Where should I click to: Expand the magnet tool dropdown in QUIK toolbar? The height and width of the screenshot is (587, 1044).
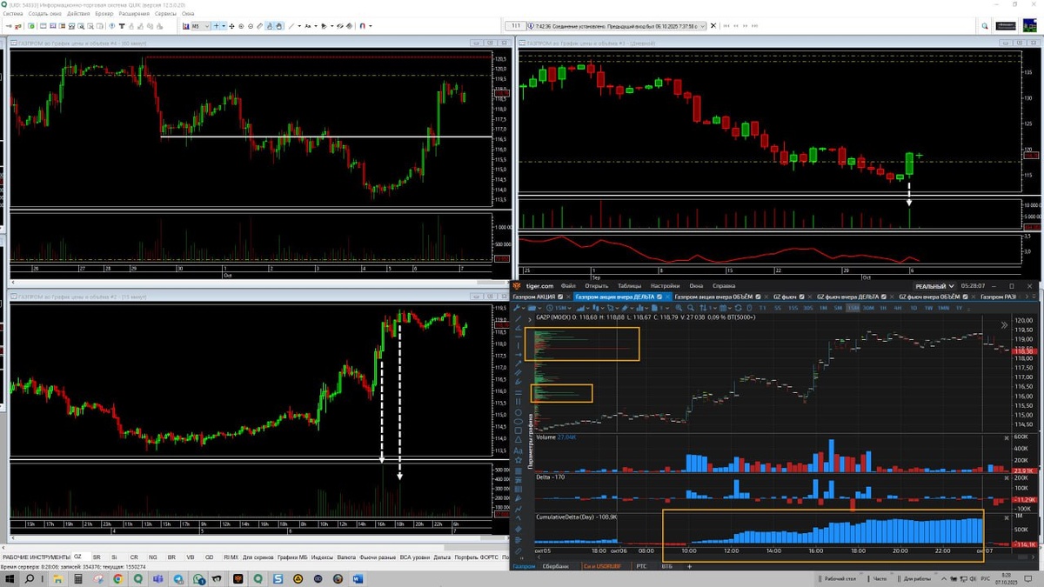click(371, 26)
